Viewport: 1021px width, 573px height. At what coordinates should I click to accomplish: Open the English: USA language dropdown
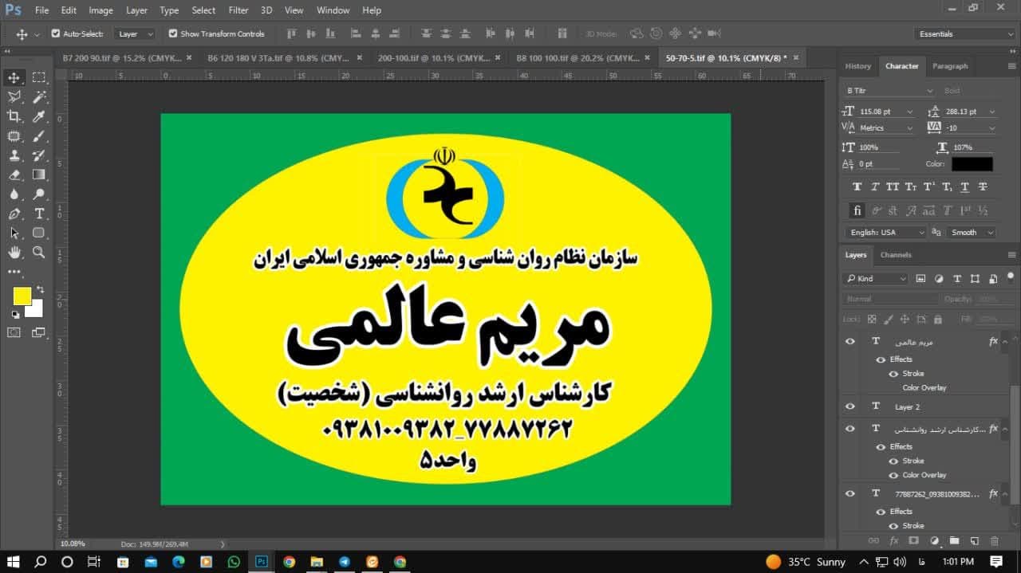pyautogui.click(x=886, y=232)
